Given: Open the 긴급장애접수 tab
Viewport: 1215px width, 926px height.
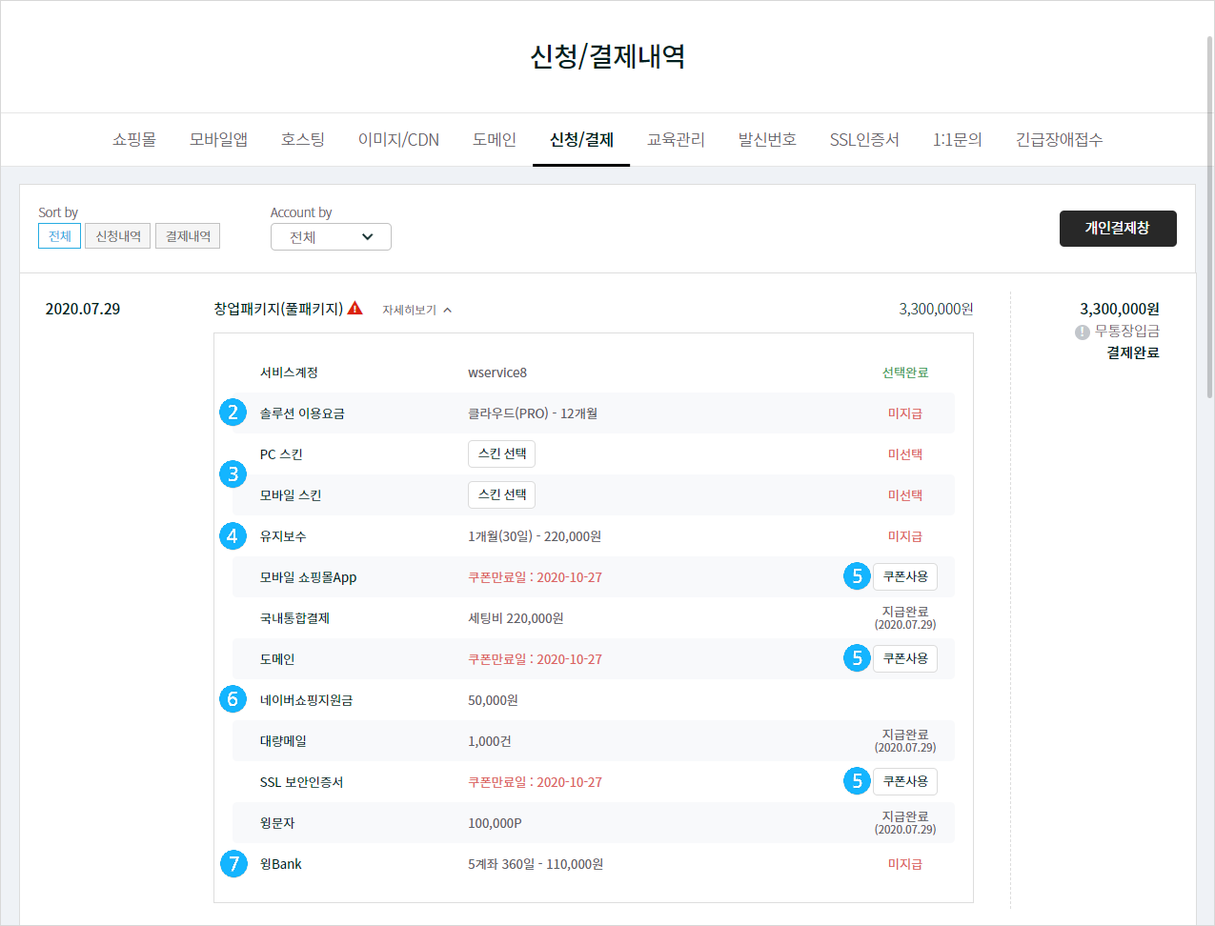Looking at the screenshot, I should [x=1060, y=140].
